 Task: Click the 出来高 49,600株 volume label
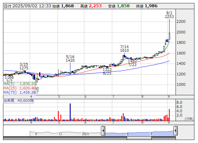(18, 100)
